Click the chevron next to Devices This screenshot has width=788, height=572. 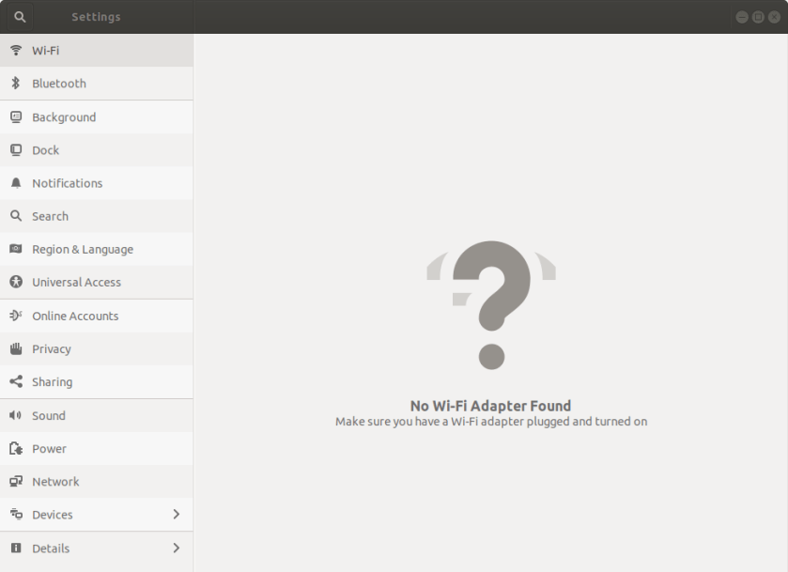tap(176, 515)
